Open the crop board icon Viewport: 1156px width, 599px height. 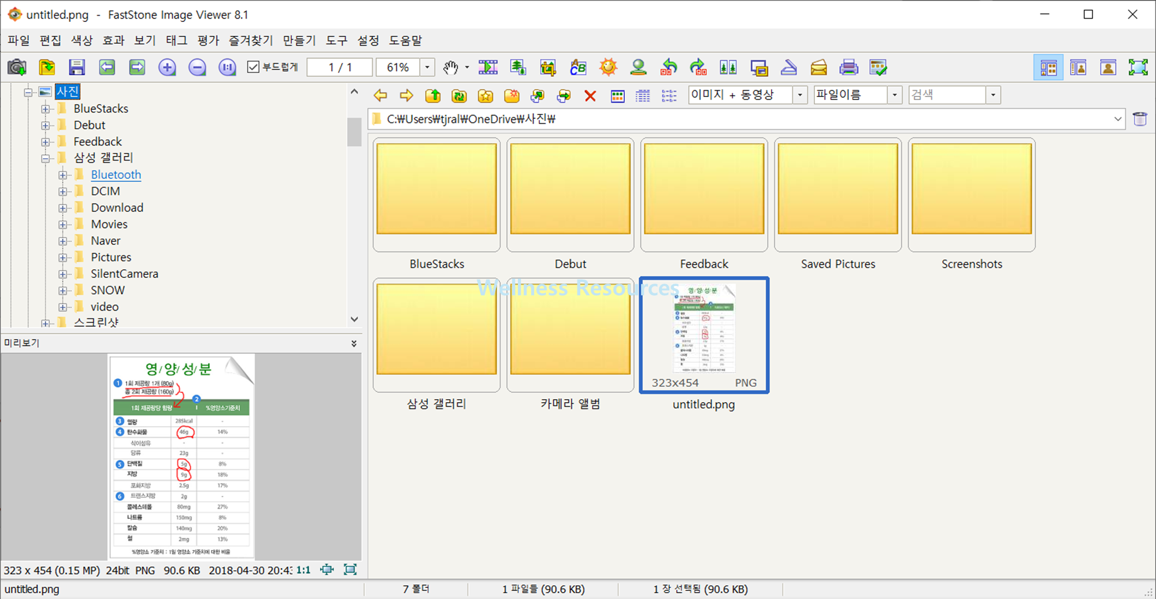(x=548, y=67)
